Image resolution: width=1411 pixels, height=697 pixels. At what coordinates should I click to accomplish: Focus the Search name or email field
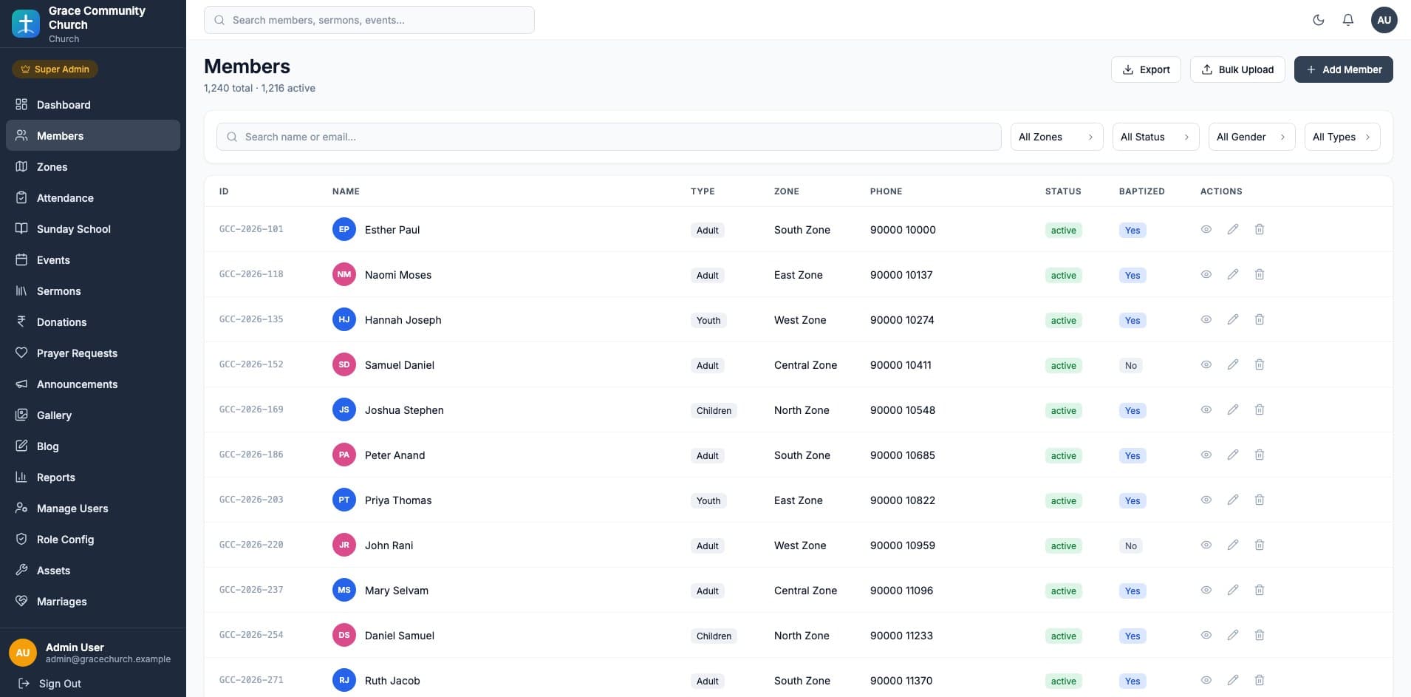[x=609, y=137]
